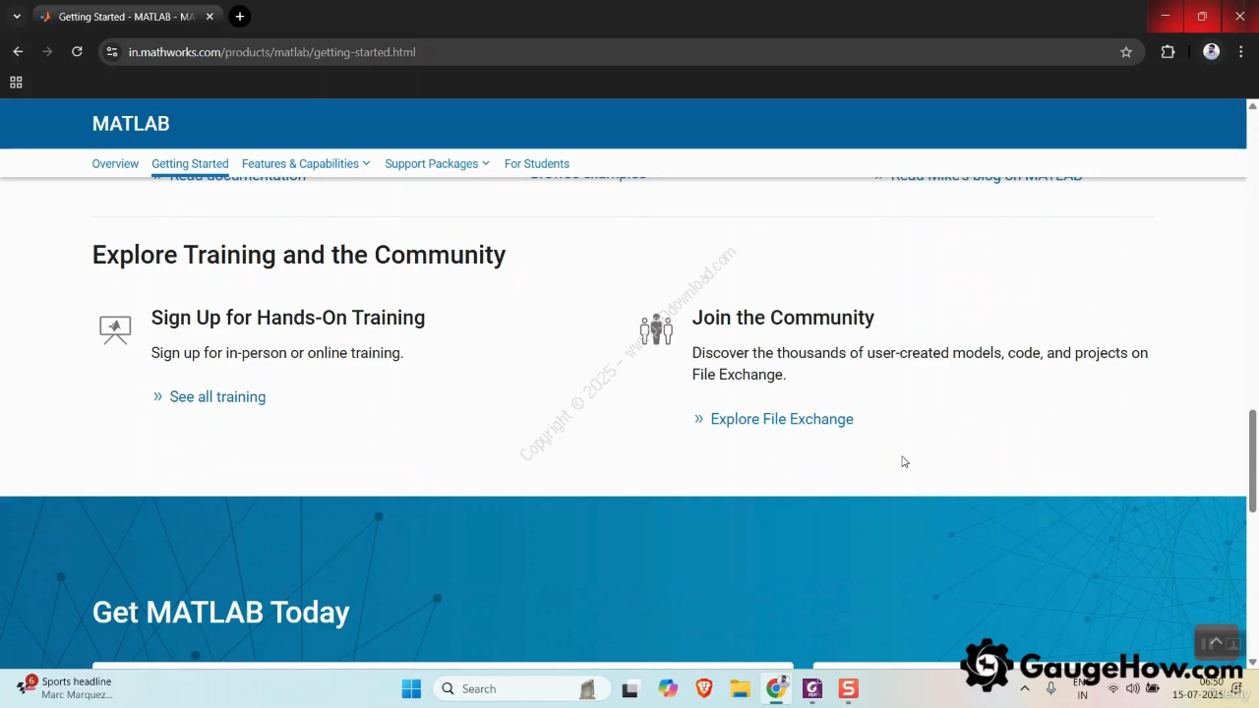This screenshot has height=708, width=1259.
Task: Open the apps grid icon in bookmarks bar
Action: 16,83
